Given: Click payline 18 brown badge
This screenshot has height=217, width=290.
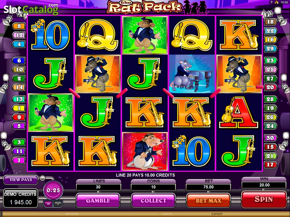Looking at the screenshot, I should coord(270,22).
